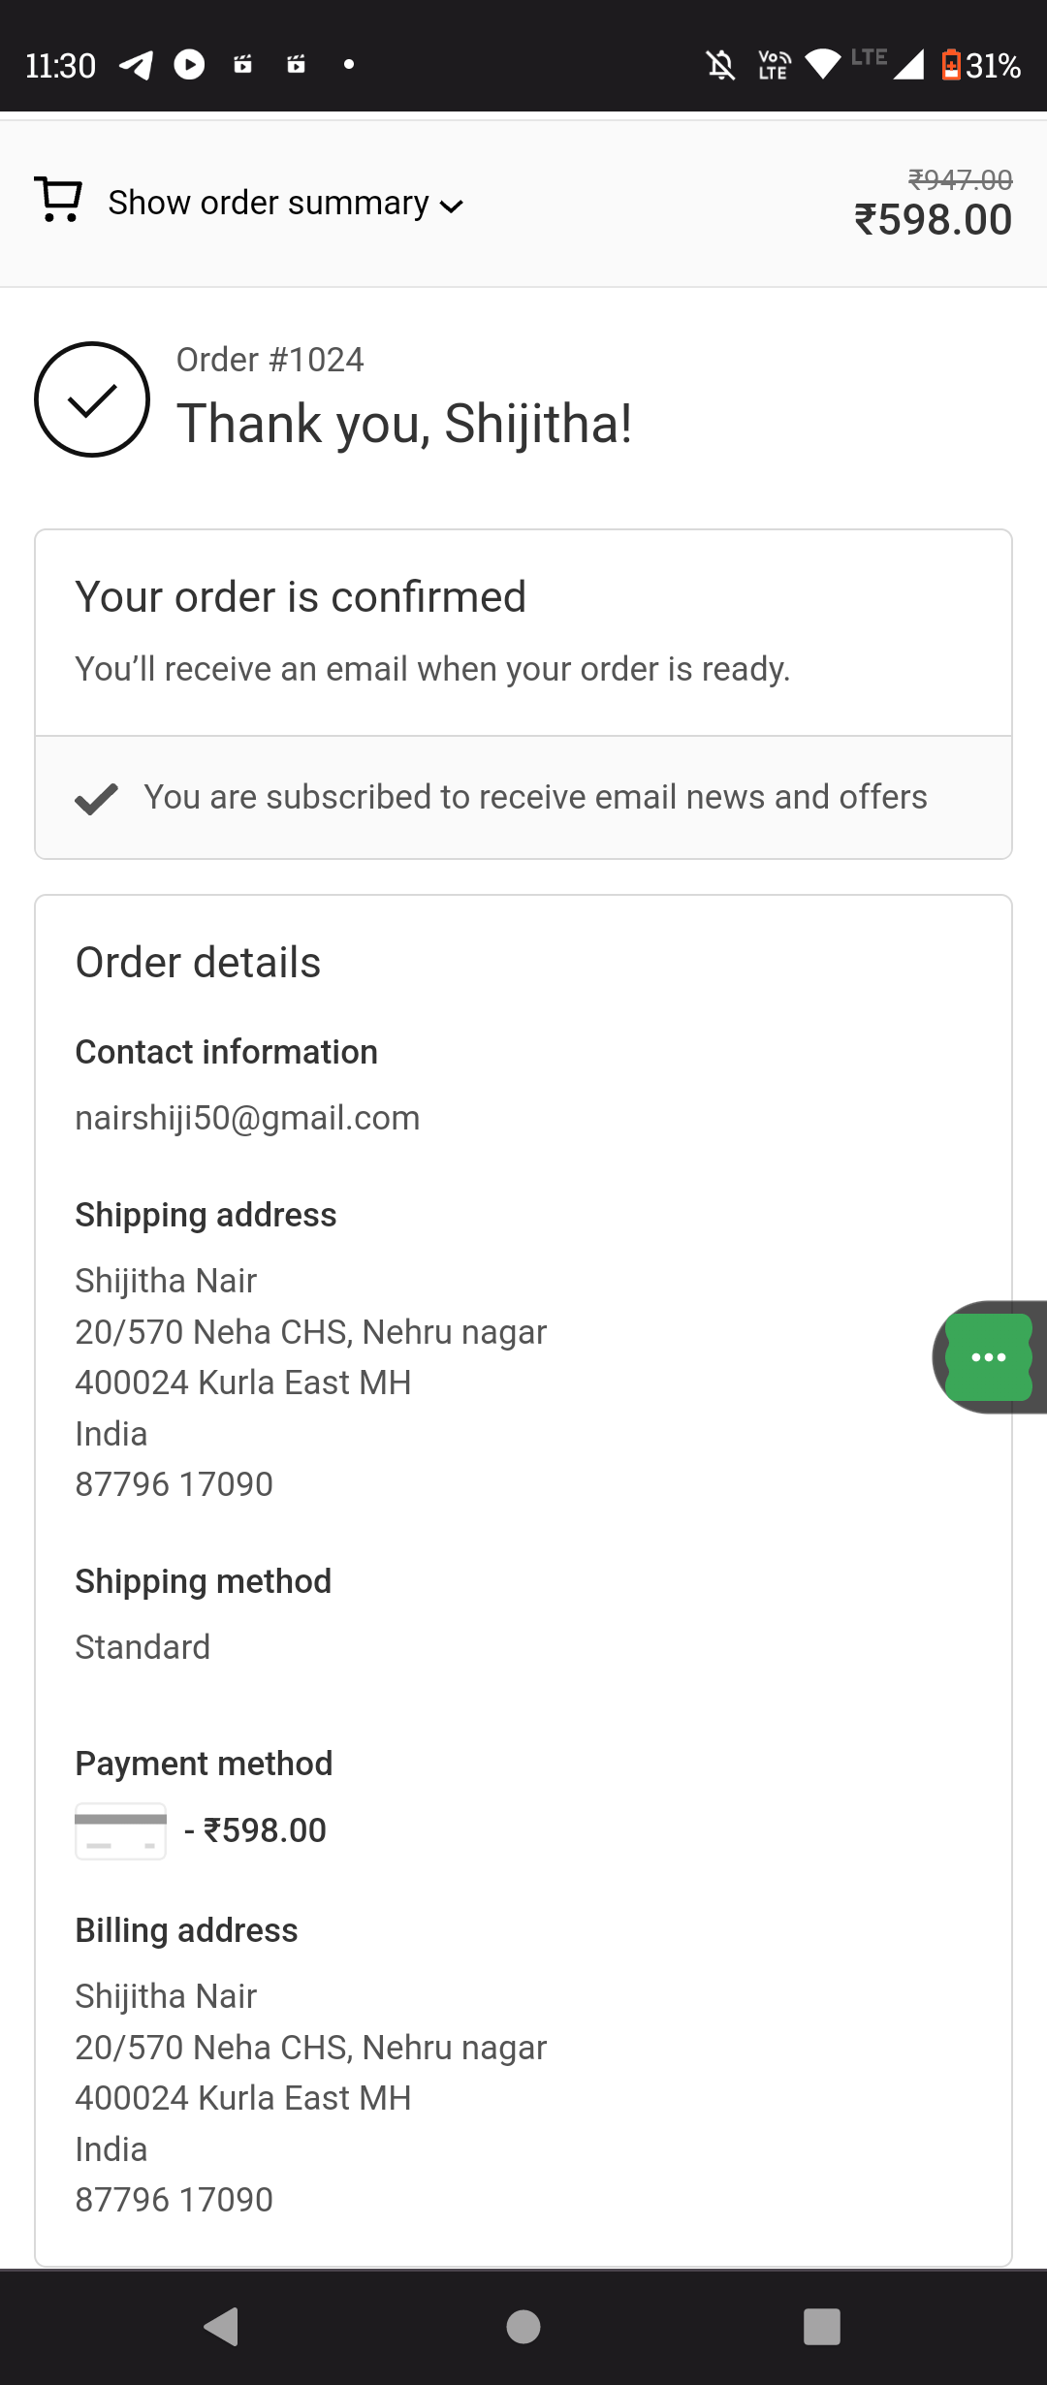Tap the shipping address phone number
1047x2385 pixels.
pos(174,1483)
